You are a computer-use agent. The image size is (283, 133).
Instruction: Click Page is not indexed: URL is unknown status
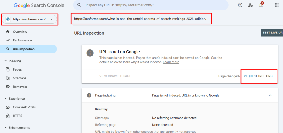pos(185,95)
